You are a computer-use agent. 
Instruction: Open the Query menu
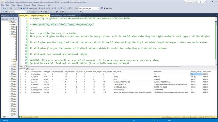click(x=20, y=5)
